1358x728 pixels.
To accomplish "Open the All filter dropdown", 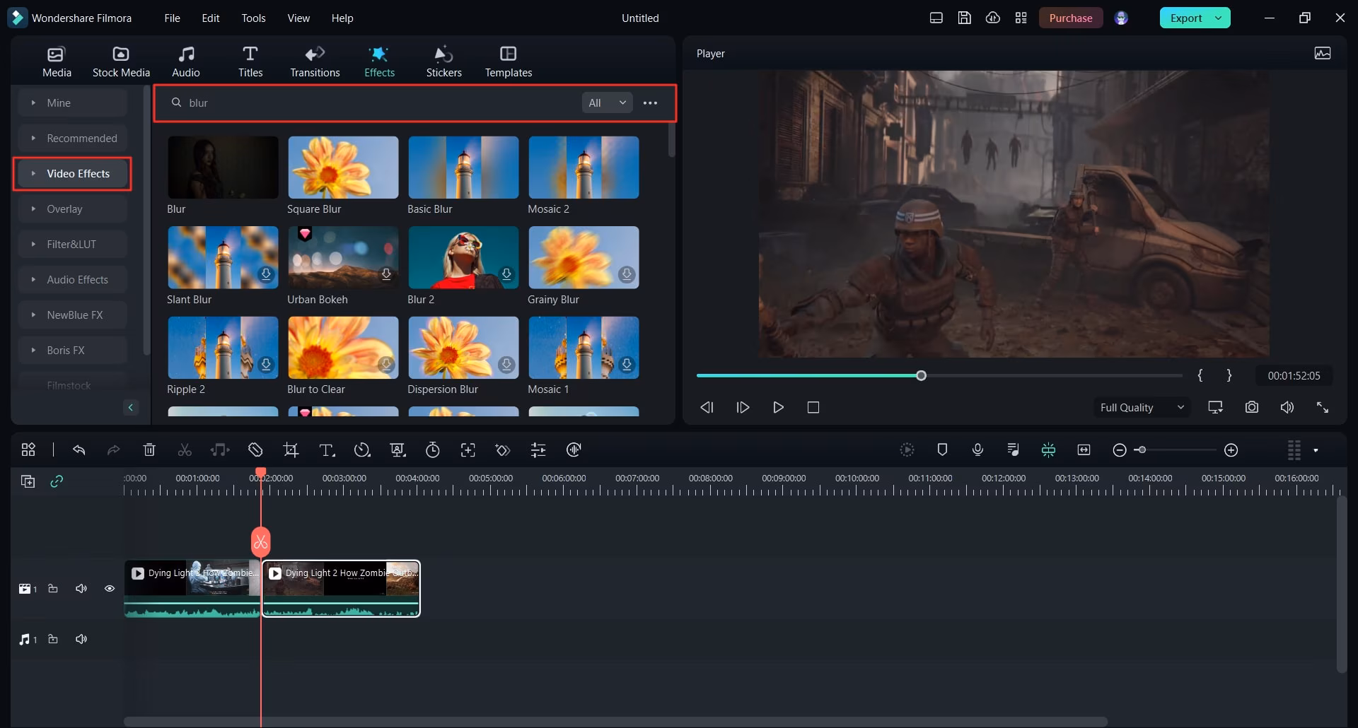I will 607,103.
